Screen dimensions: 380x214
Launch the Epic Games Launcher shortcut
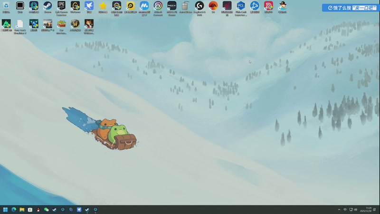(61, 8)
